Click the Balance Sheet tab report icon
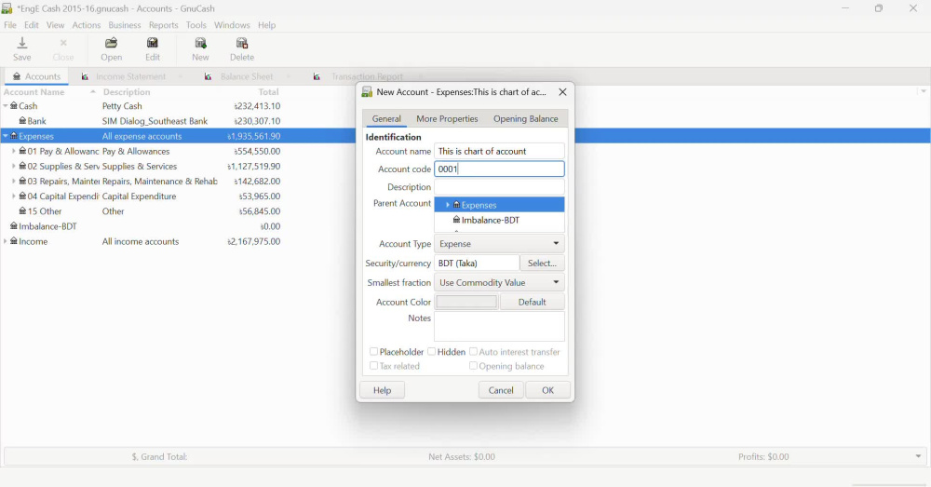931x487 pixels. pyautogui.click(x=208, y=76)
